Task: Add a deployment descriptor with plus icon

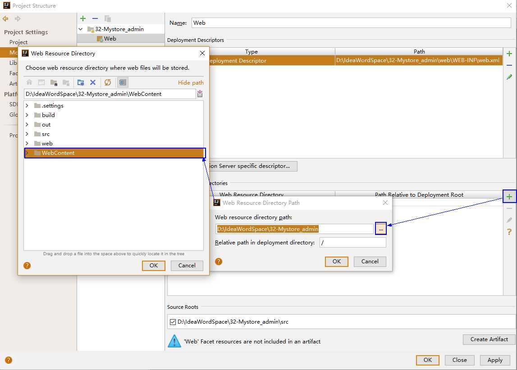Action: click(509, 53)
